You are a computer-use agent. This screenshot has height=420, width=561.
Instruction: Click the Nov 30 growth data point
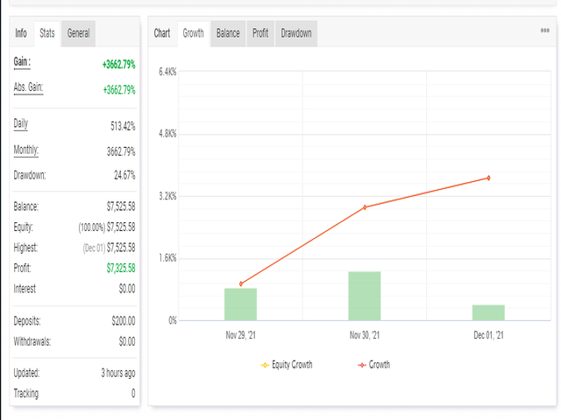coord(365,207)
